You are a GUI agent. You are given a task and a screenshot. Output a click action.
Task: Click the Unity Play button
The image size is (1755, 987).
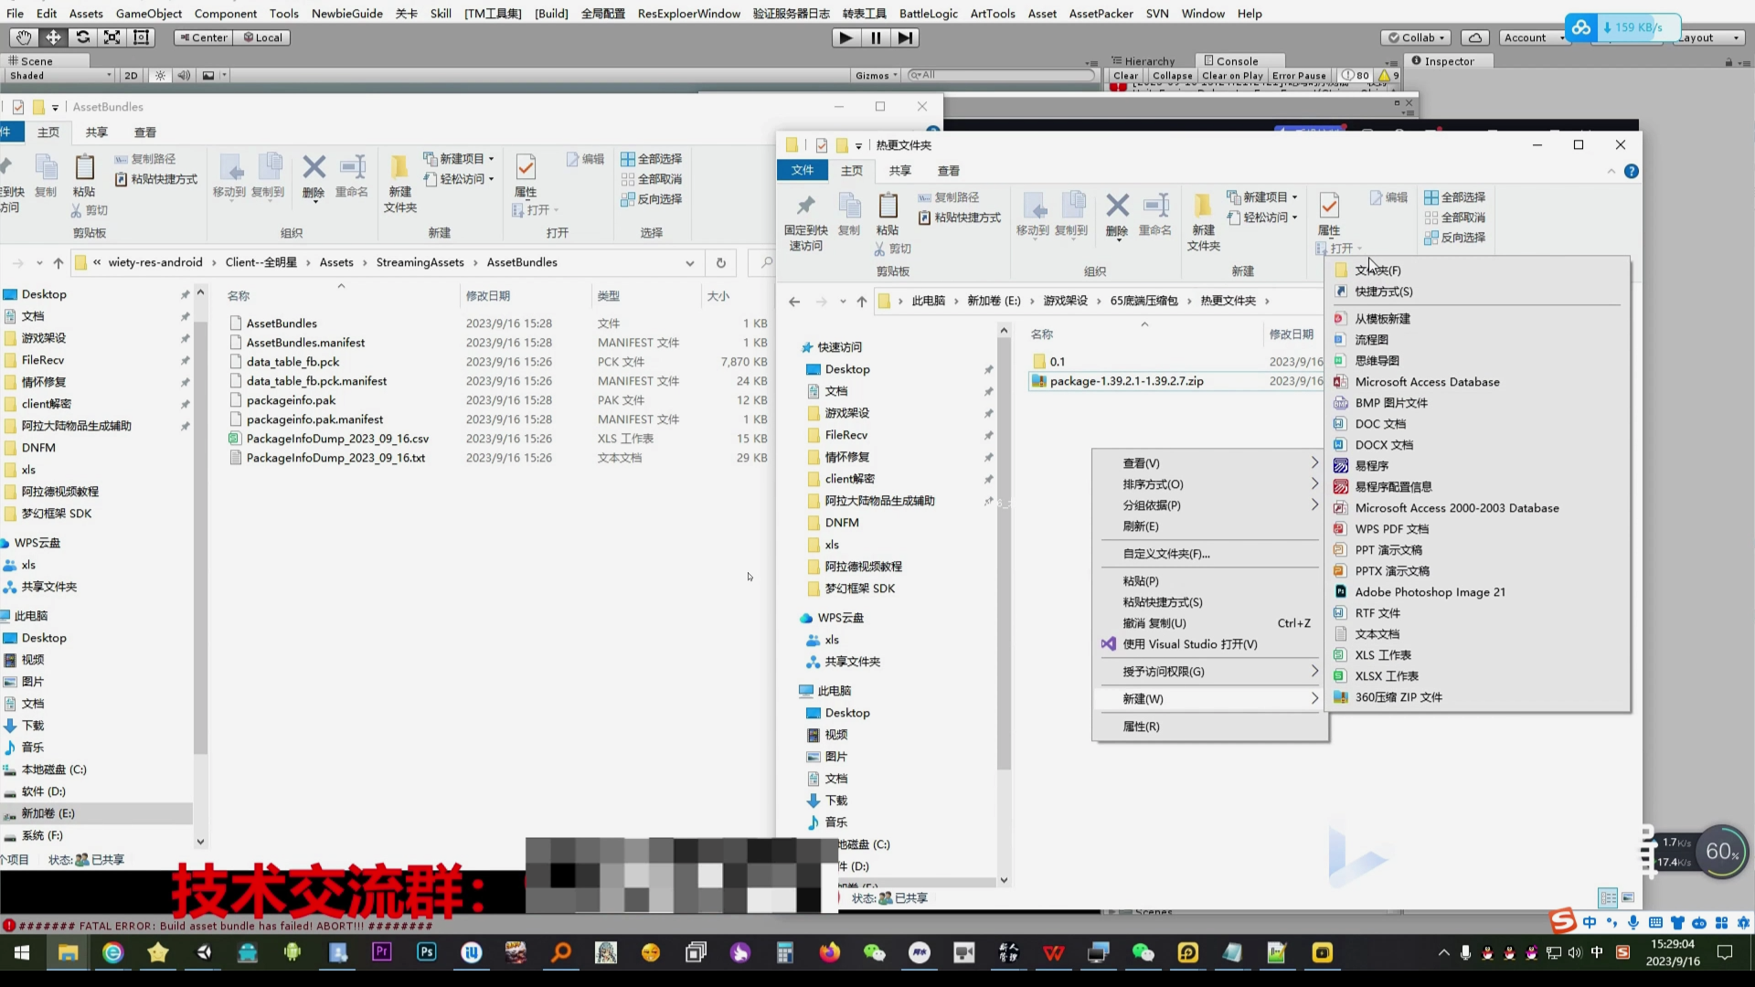[x=846, y=37]
